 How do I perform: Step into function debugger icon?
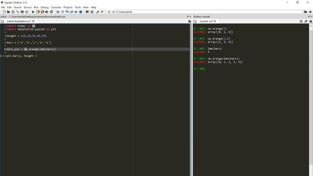tap(67, 12)
